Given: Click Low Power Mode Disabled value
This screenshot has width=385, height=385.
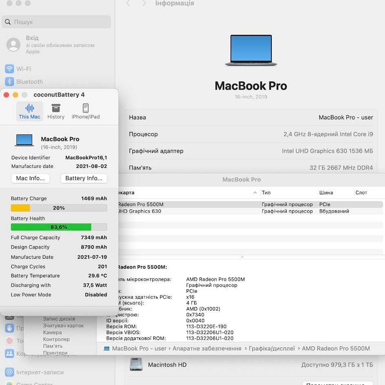Looking at the screenshot, I should 96,295.
